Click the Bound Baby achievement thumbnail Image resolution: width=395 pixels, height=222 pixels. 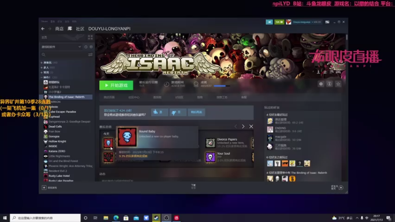pyautogui.click(x=108, y=143)
